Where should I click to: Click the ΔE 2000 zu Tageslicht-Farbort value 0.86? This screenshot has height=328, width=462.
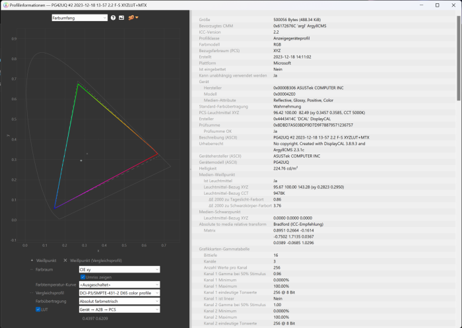[x=277, y=199]
